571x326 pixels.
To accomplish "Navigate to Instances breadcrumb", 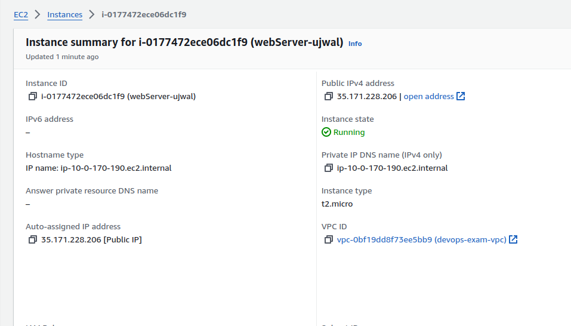I will [64, 14].
